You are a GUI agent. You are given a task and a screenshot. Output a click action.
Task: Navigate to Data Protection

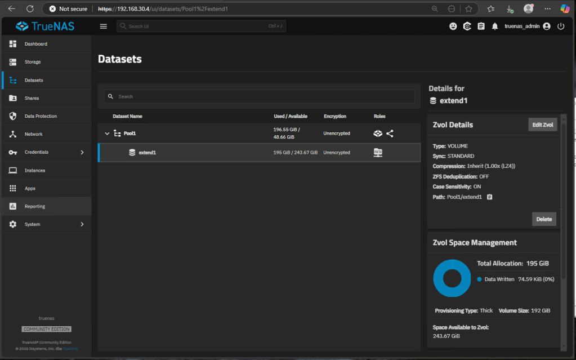41,116
